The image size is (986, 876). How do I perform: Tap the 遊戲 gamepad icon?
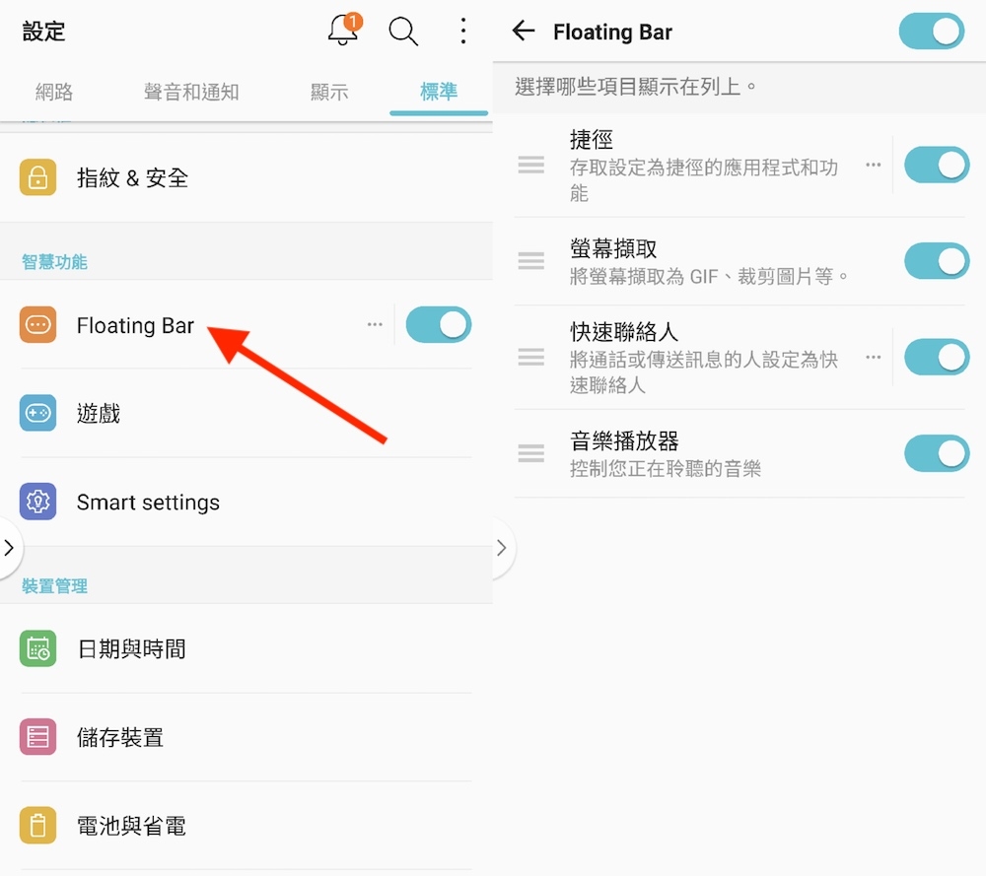[x=37, y=413]
